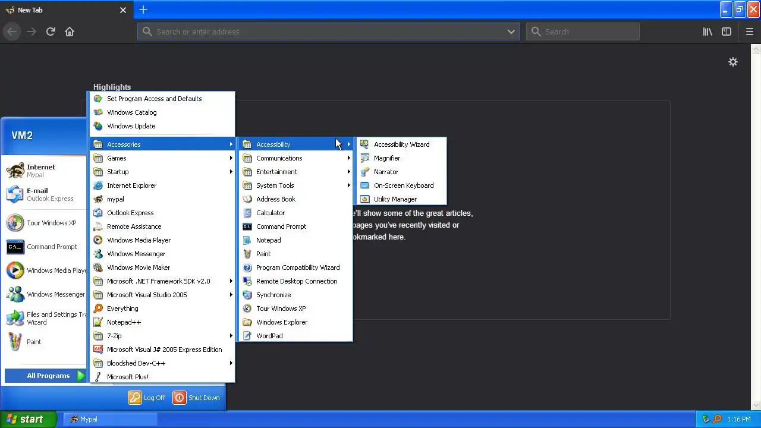Image resolution: width=761 pixels, height=428 pixels.
Task: Open Utility Manager
Action: pyautogui.click(x=401, y=199)
